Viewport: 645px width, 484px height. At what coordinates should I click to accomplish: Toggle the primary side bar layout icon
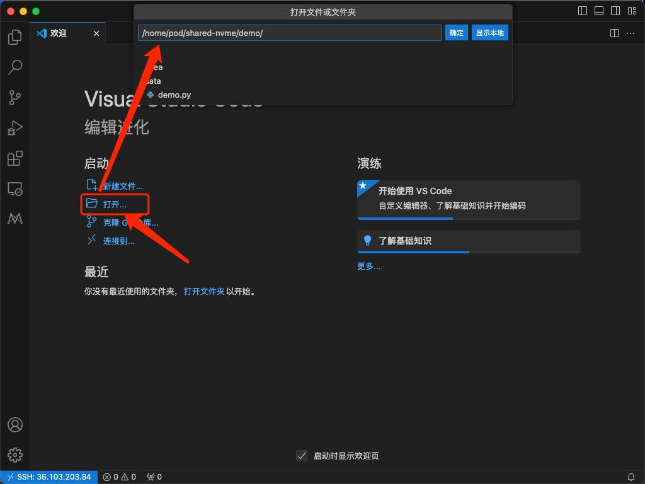pyautogui.click(x=583, y=11)
